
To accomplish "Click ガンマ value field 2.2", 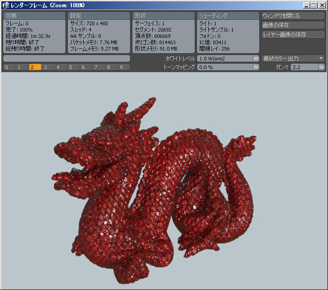I will click(305, 67).
